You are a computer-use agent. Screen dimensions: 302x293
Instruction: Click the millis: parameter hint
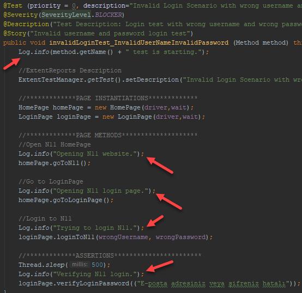pyautogui.click(x=80, y=265)
